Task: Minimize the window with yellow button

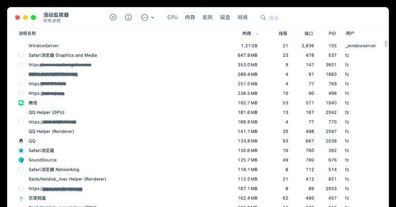Action: pyautogui.click(x=25, y=18)
